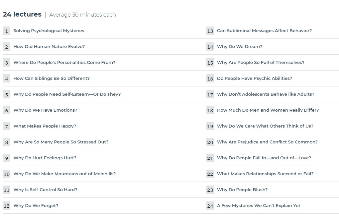Viewport: 339px width, 216px height.
Task: Open 'Why Is Self-Control So Hard?' lecture
Action: (x=45, y=190)
